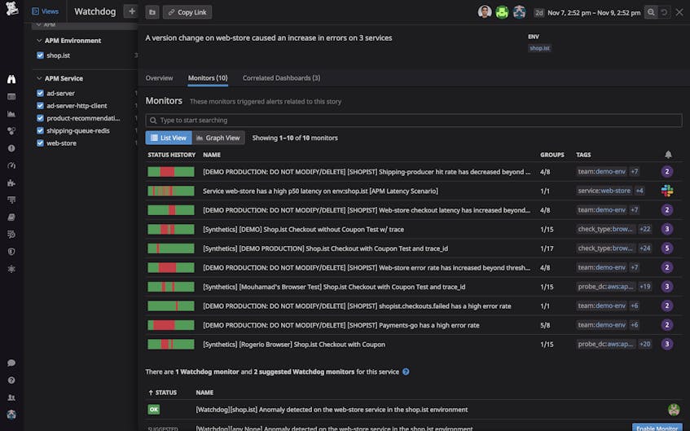Click the Slack icon on web-store latency row
The height and width of the screenshot is (431, 690).
(x=667, y=191)
